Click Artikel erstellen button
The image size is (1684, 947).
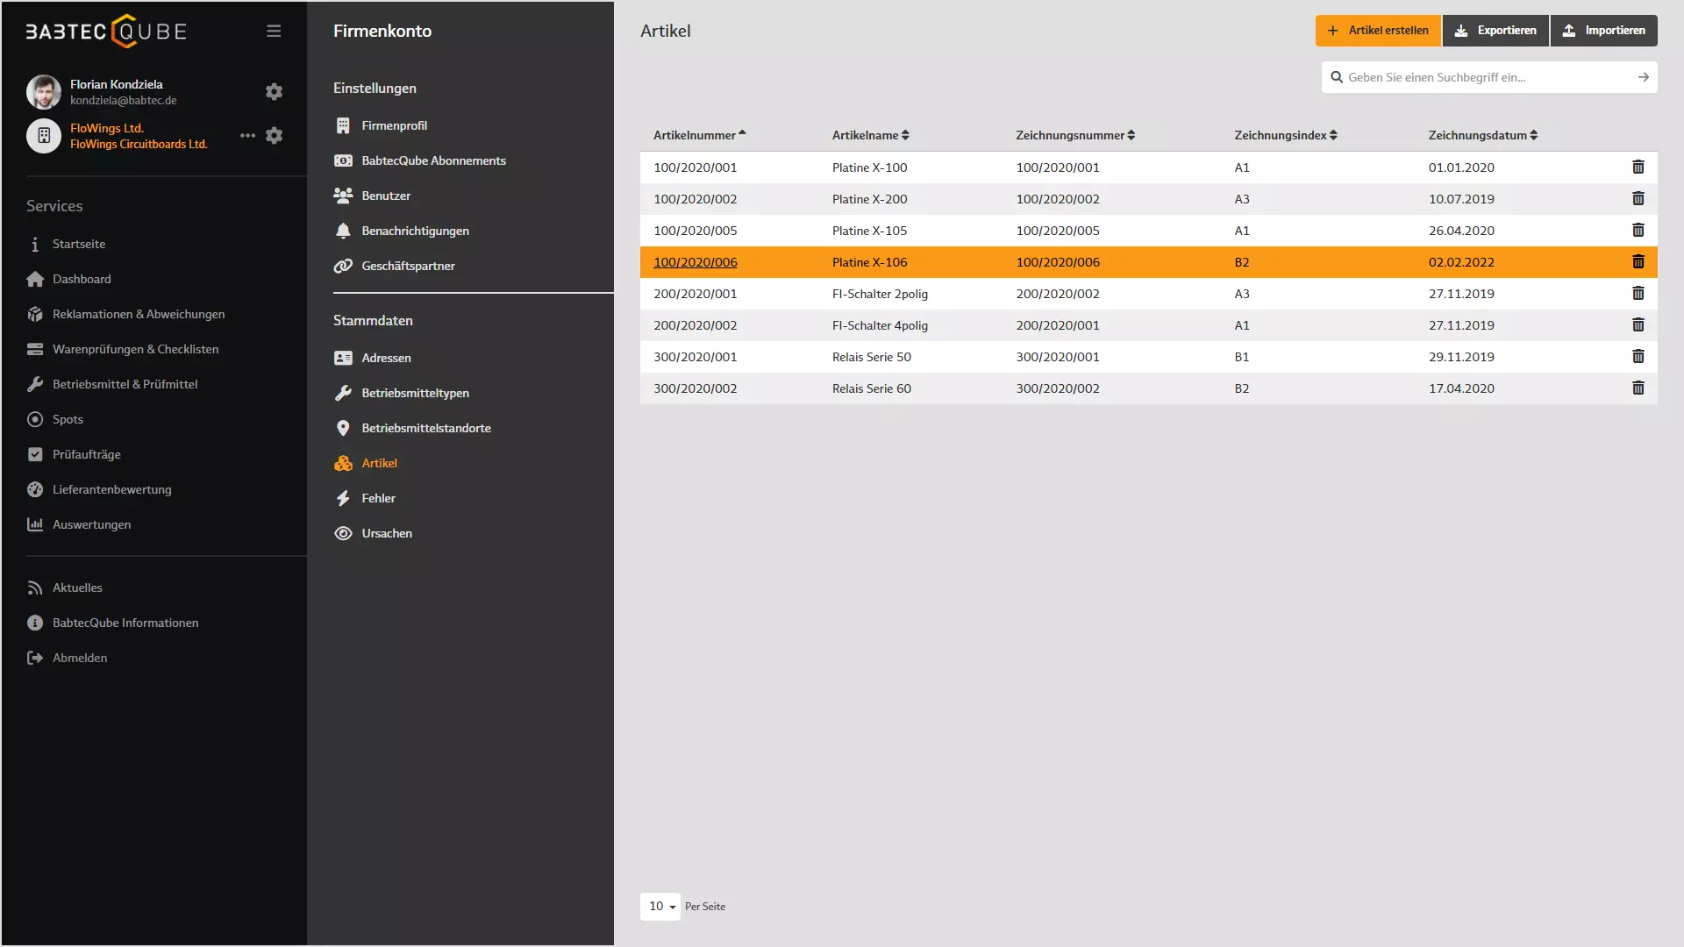(1378, 31)
